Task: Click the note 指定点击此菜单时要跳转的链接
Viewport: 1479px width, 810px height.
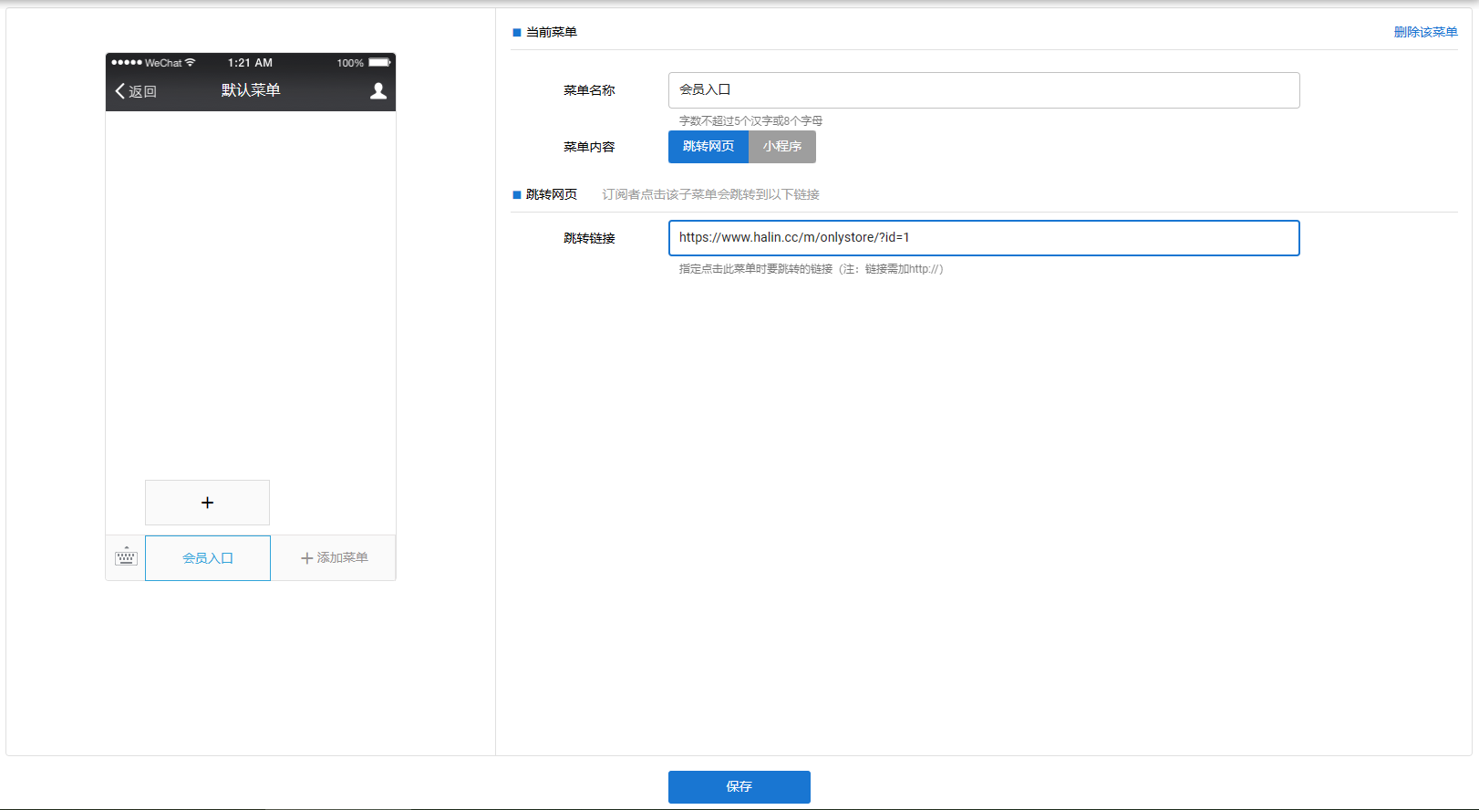Action: click(811, 269)
